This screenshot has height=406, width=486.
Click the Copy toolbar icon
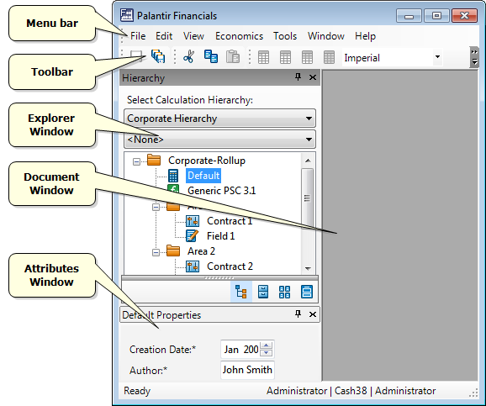tap(211, 56)
